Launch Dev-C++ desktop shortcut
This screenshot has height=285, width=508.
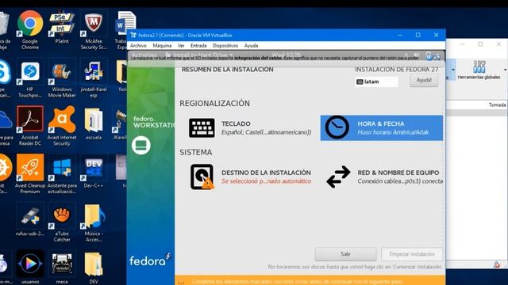point(94,173)
